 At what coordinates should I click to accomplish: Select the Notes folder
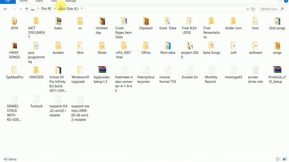tap(102, 48)
